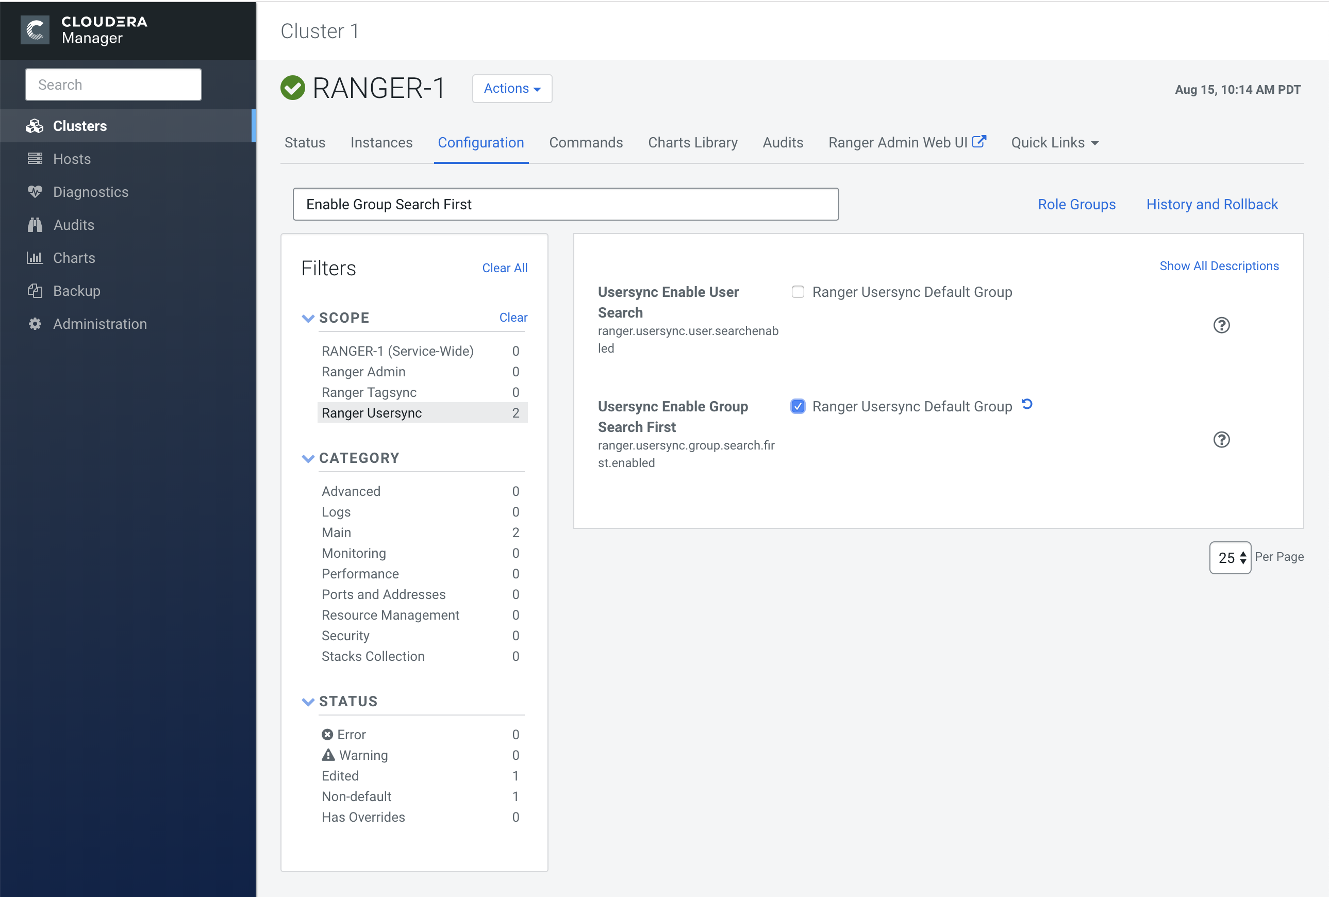
Task: Click the reset-to-default arrow icon for Group Search First
Action: tap(1027, 404)
